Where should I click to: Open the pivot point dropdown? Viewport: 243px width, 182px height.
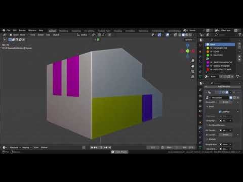pos(94,35)
